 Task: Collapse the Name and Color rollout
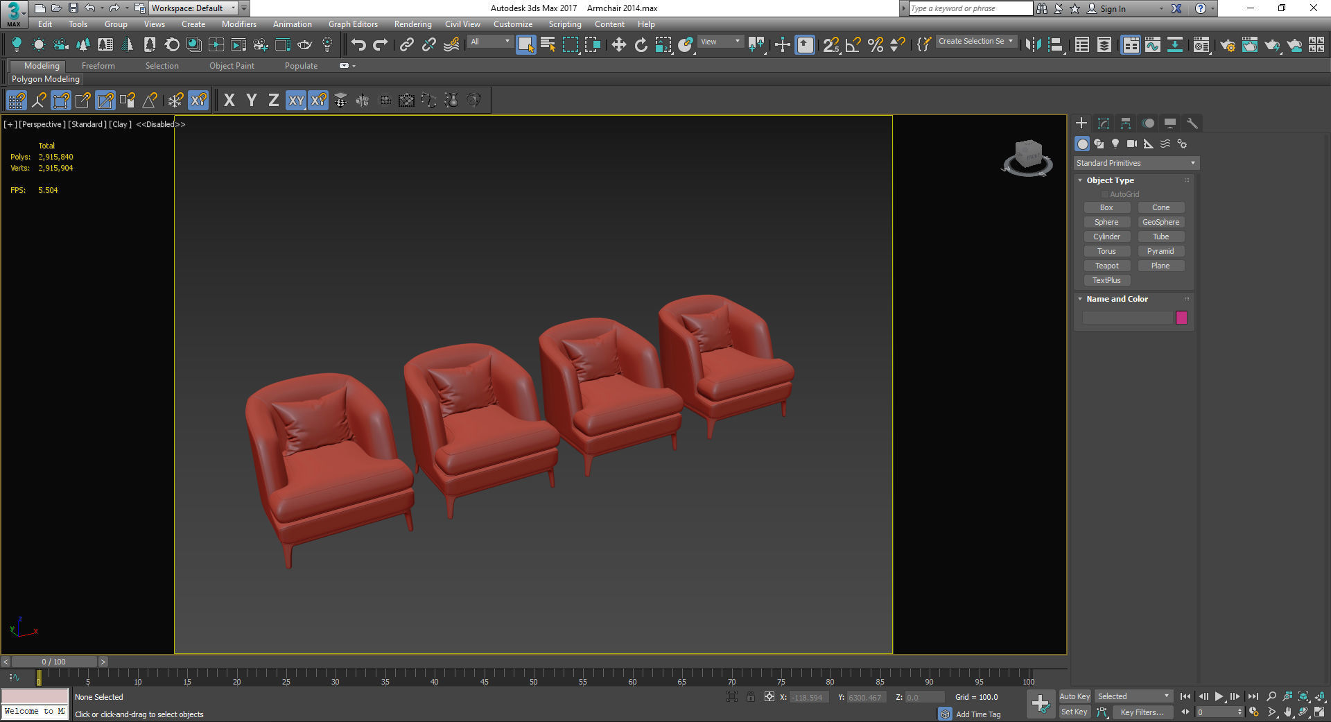(1117, 299)
